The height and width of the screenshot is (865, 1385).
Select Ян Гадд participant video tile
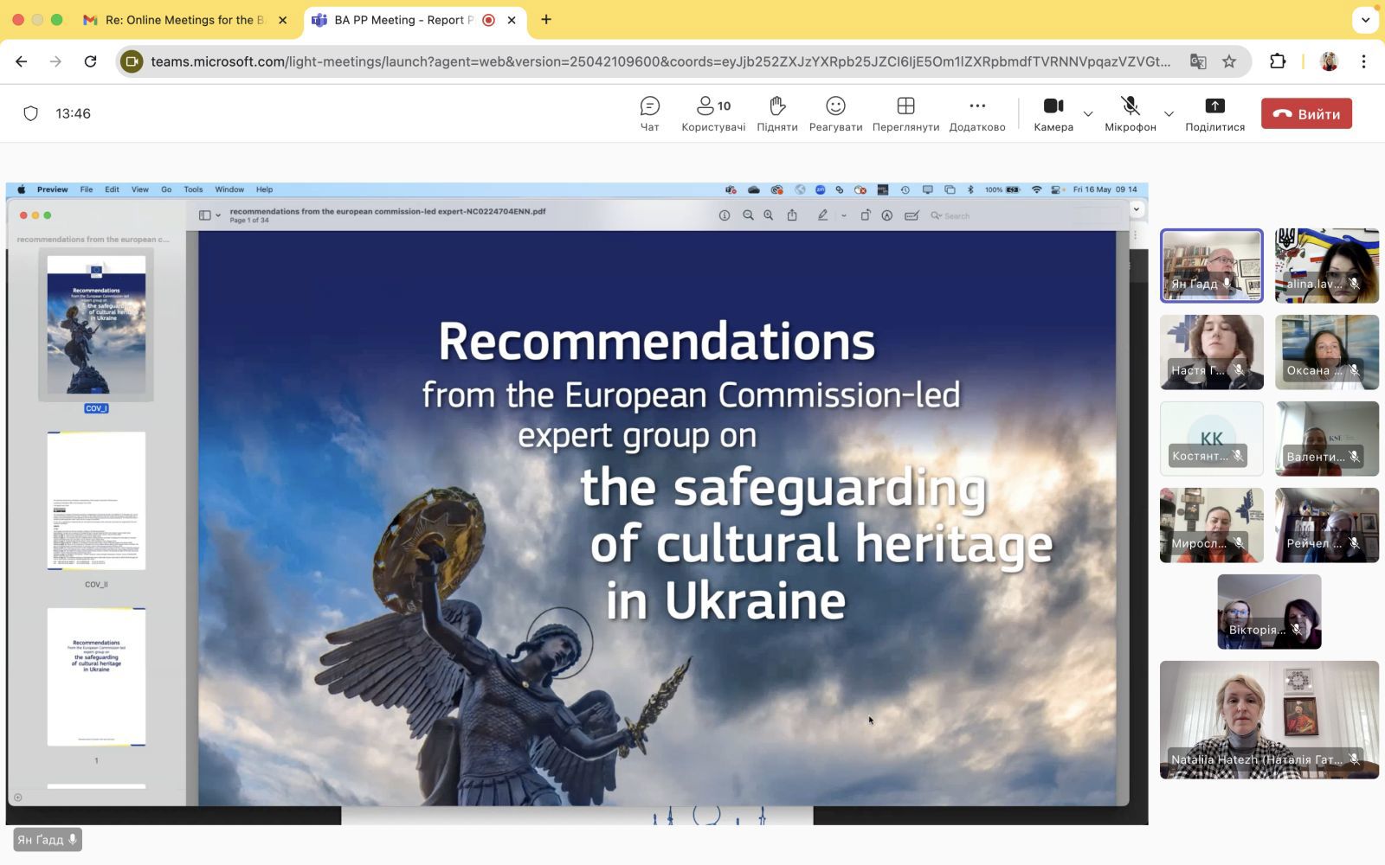click(x=1211, y=266)
